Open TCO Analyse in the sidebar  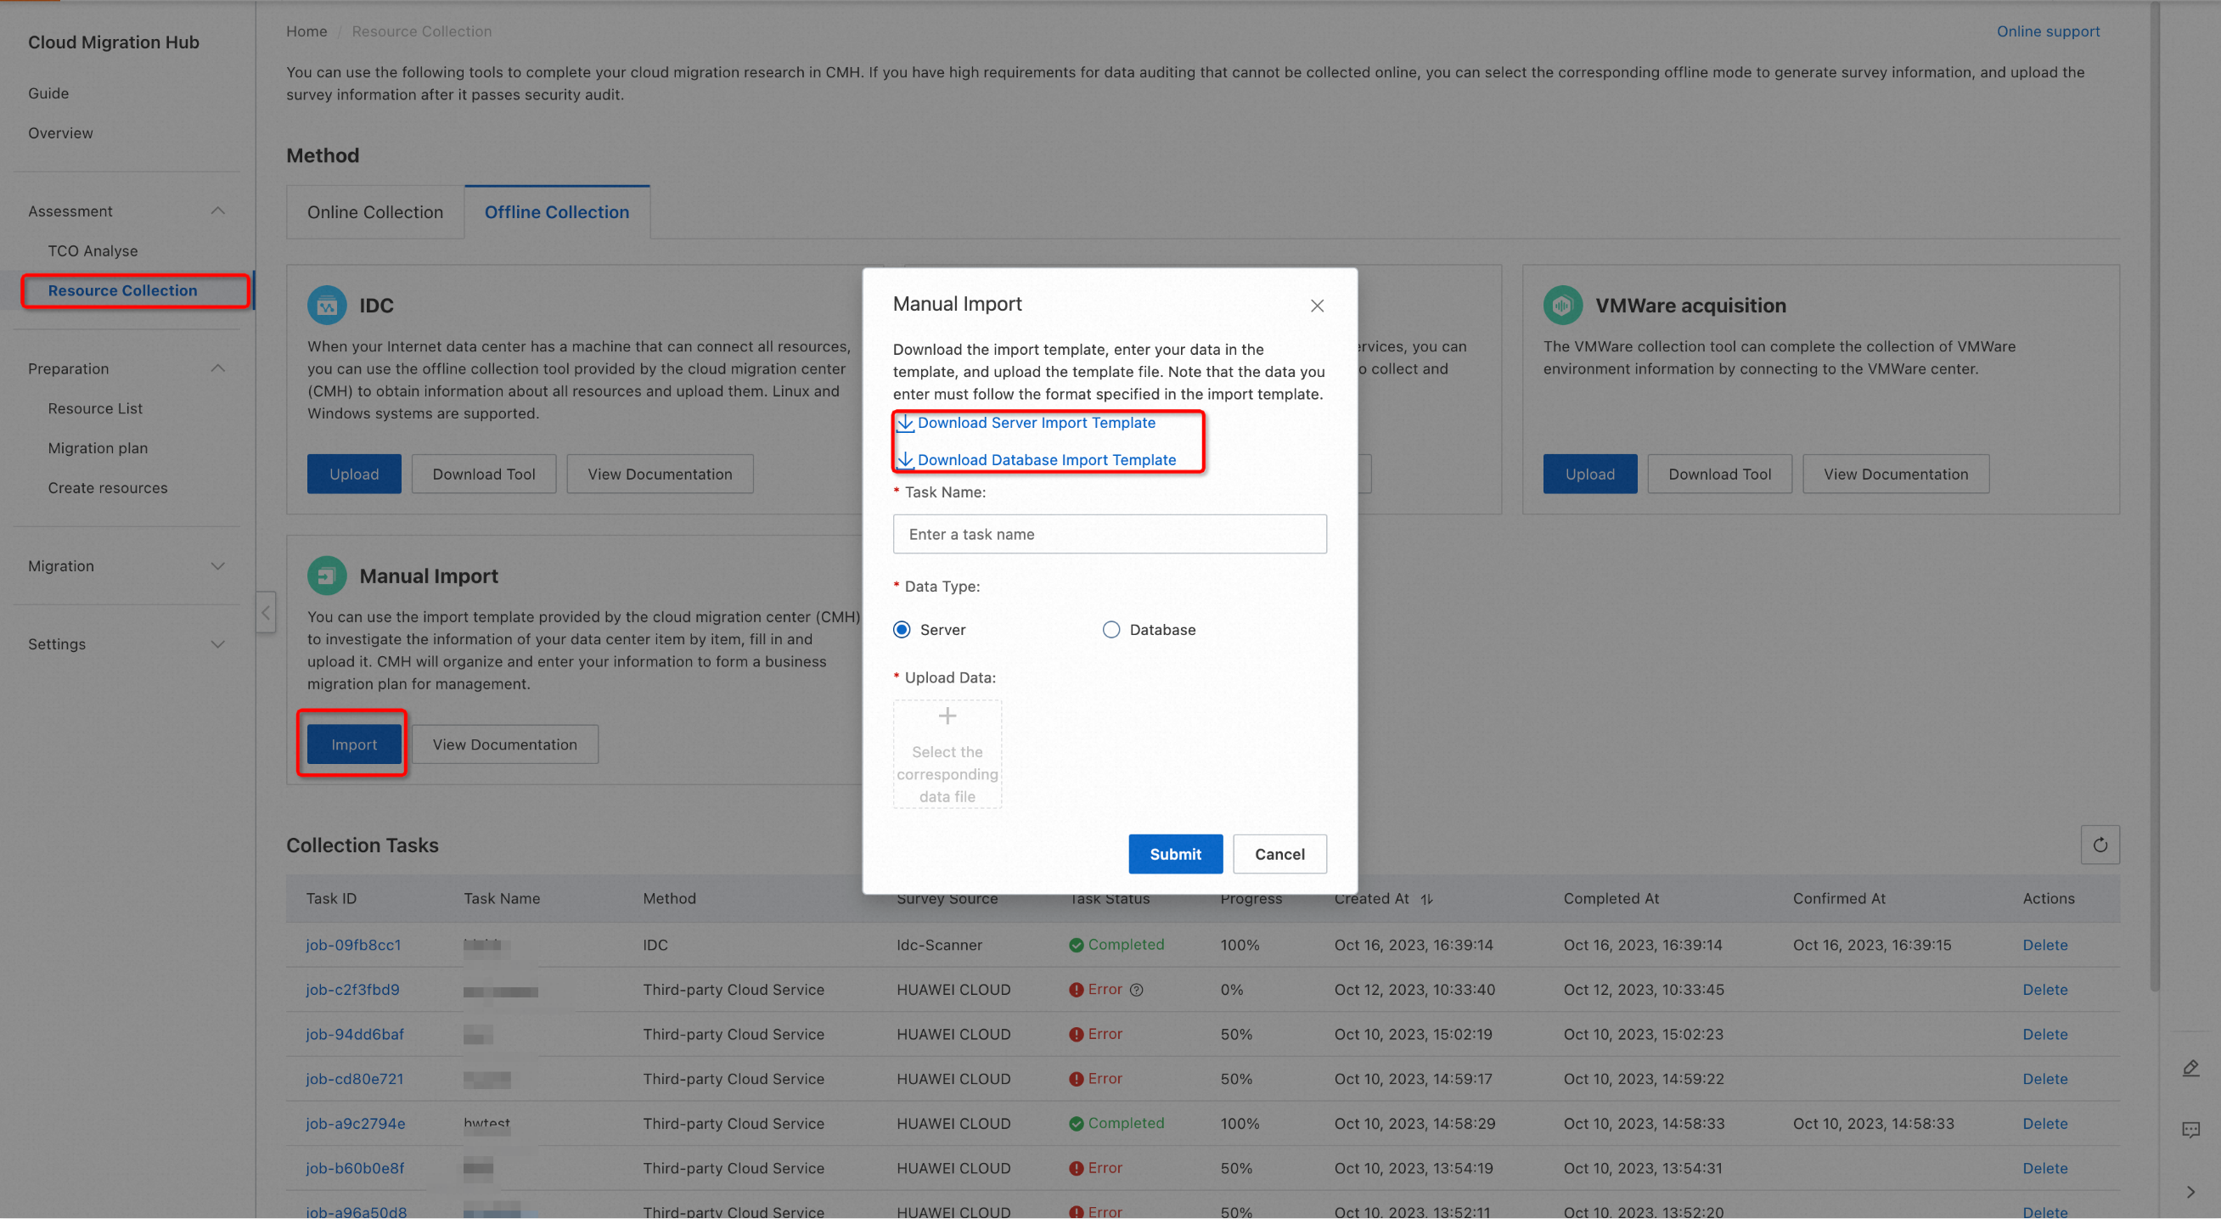(93, 251)
